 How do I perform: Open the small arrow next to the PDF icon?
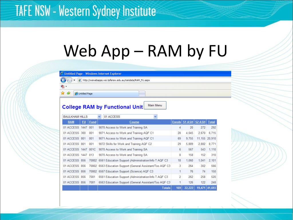(66, 87)
